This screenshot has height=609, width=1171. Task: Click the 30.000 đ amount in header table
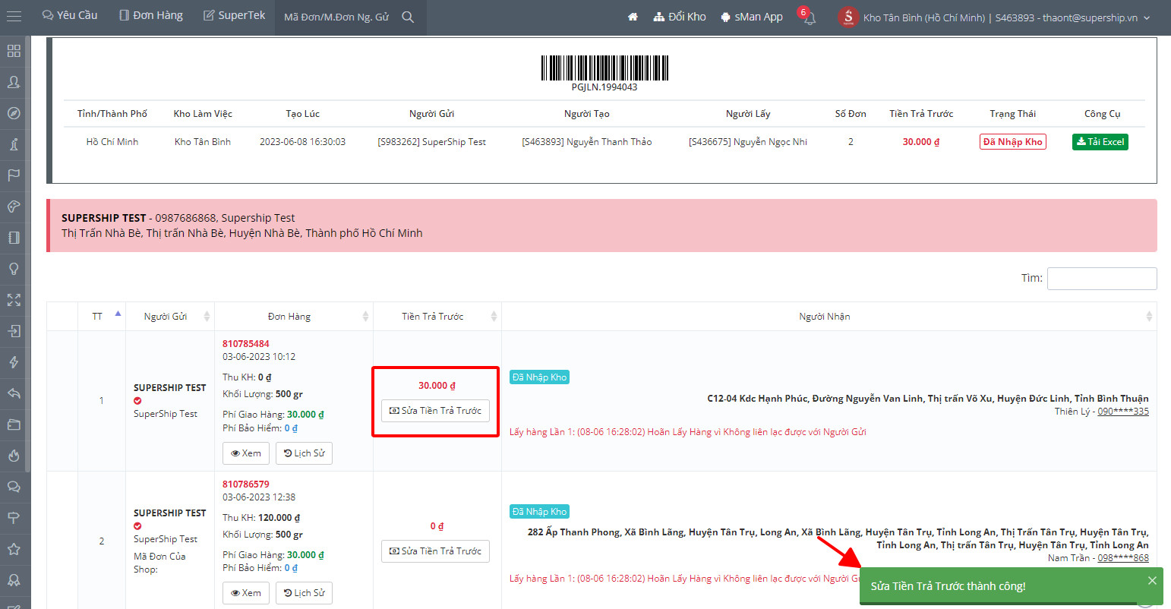921,142
